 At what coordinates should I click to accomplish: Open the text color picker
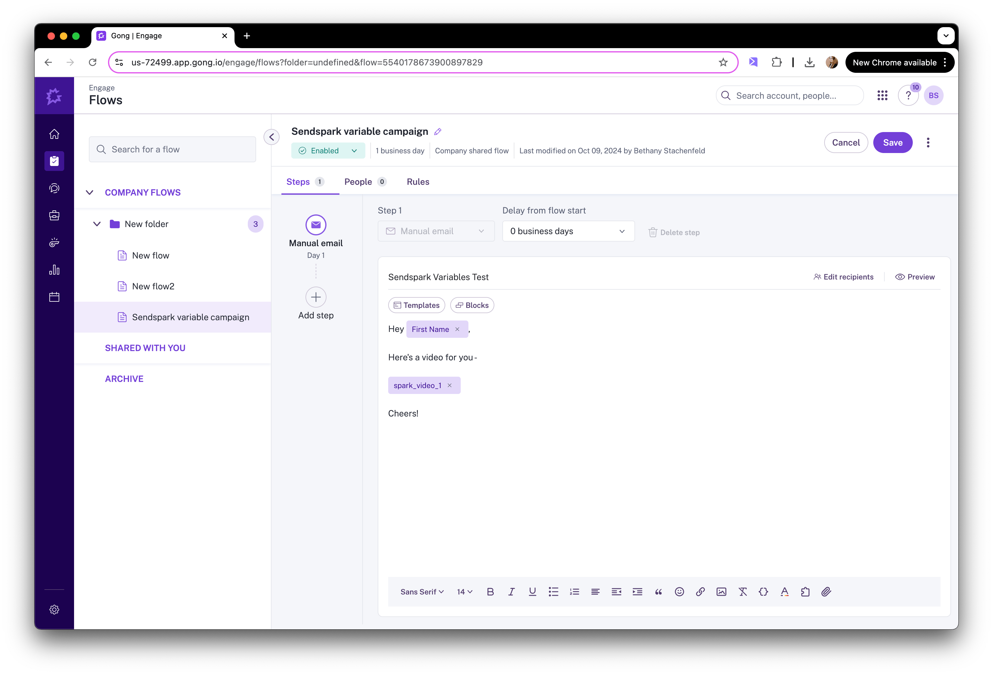tap(784, 592)
